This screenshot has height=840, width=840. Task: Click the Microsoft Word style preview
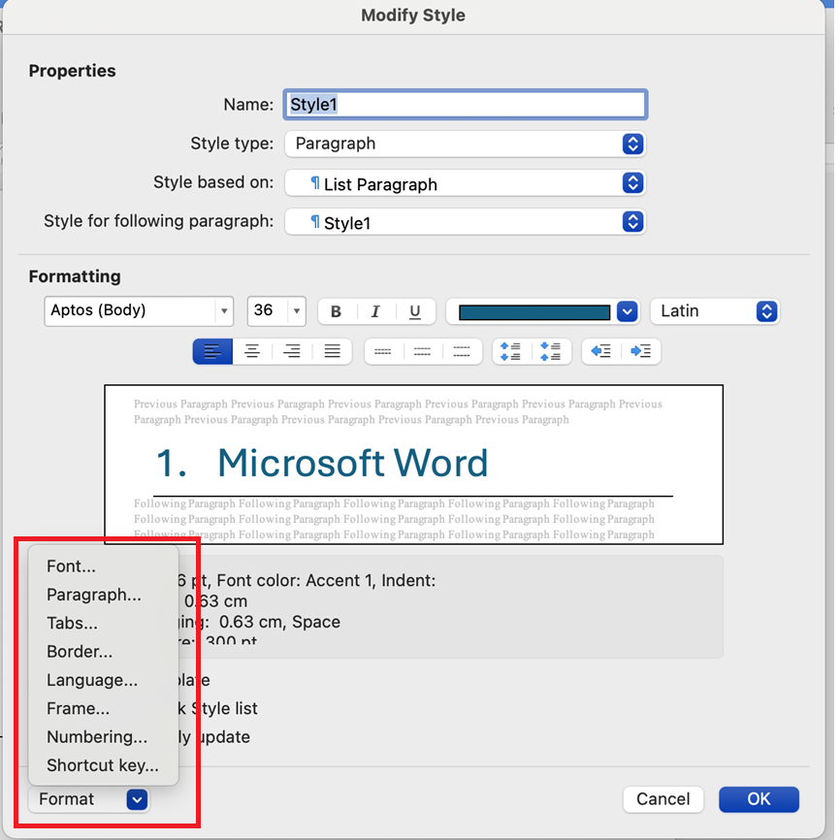(413, 464)
